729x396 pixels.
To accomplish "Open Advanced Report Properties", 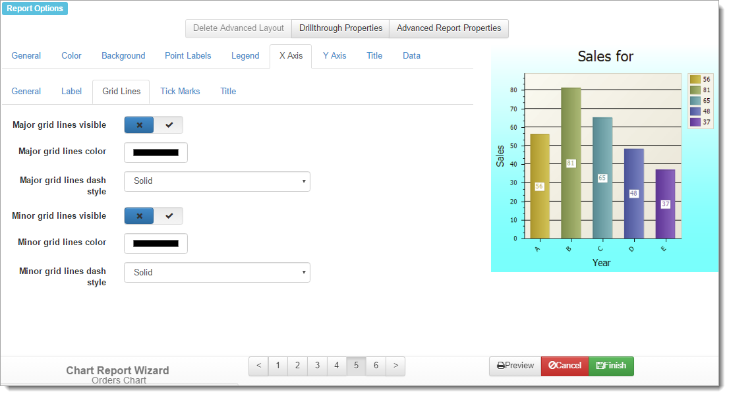I will pyautogui.click(x=448, y=28).
